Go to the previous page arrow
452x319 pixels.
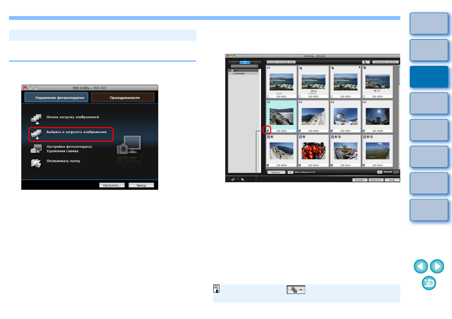click(x=421, y=266)
